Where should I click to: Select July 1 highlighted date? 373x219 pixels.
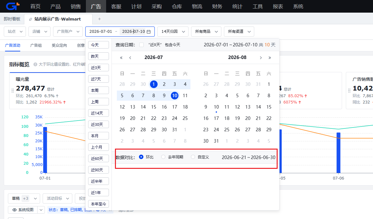pos(154,84)
